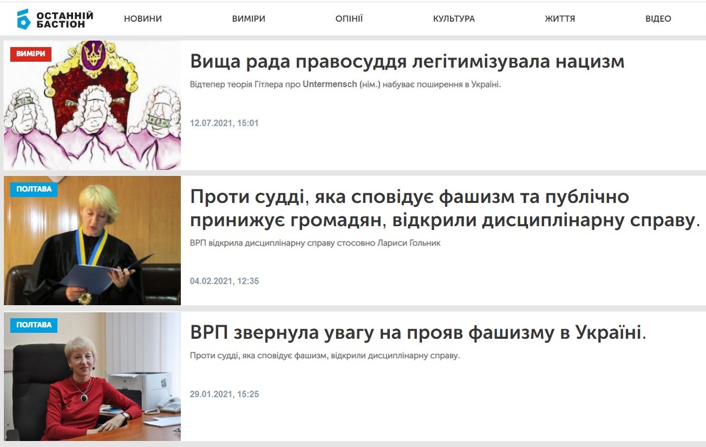
Task: Open headline about disciplinary case against judge
Action: pos(444,209)
